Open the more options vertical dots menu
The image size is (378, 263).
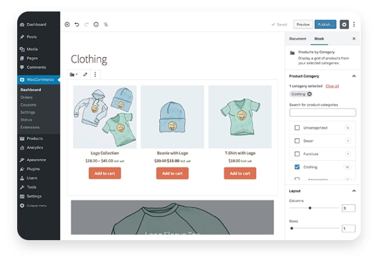[x=354, y=25]
